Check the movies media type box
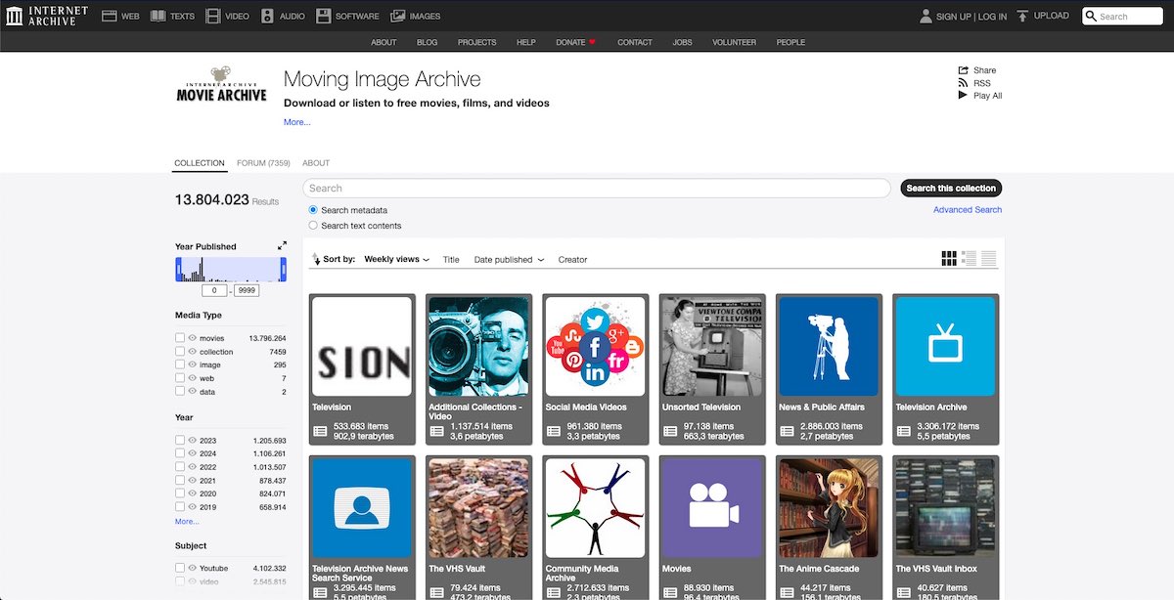Viewport: 1174px width, 600px height. 180,338
